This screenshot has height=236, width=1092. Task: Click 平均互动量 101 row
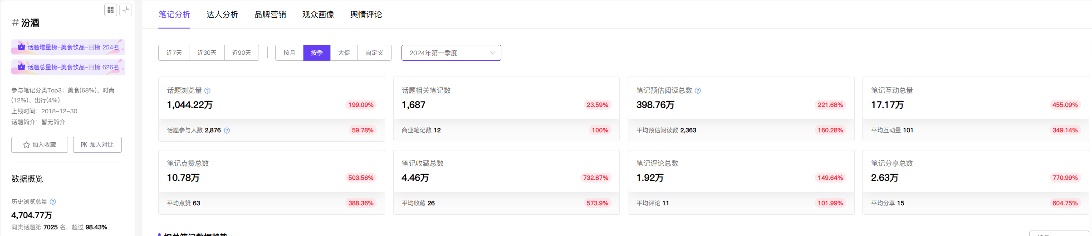975,130
